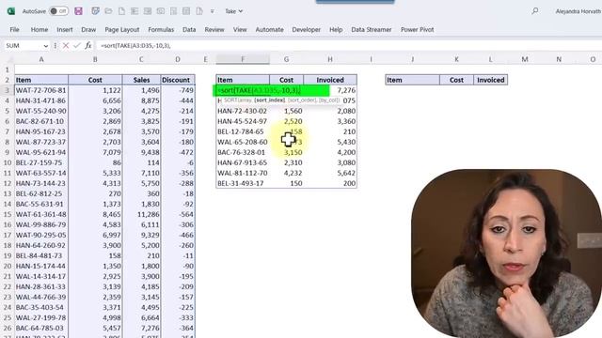Click Cost header in column K

tap(456, 80)
